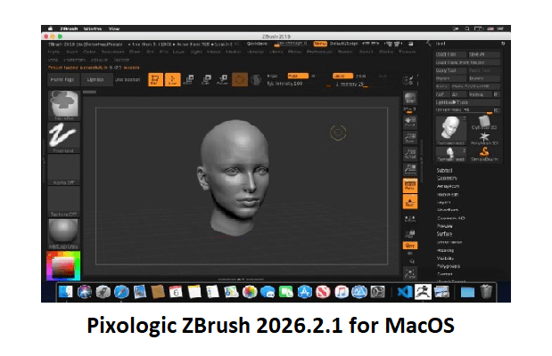Click the Scroll canvas icon
This screenshot has height=356, width=552.
coord(410,122)
